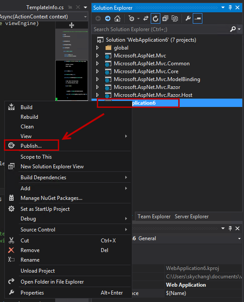Open Properties from context menu
This screenshot has height=302, width=244.
tap(68, 293)
